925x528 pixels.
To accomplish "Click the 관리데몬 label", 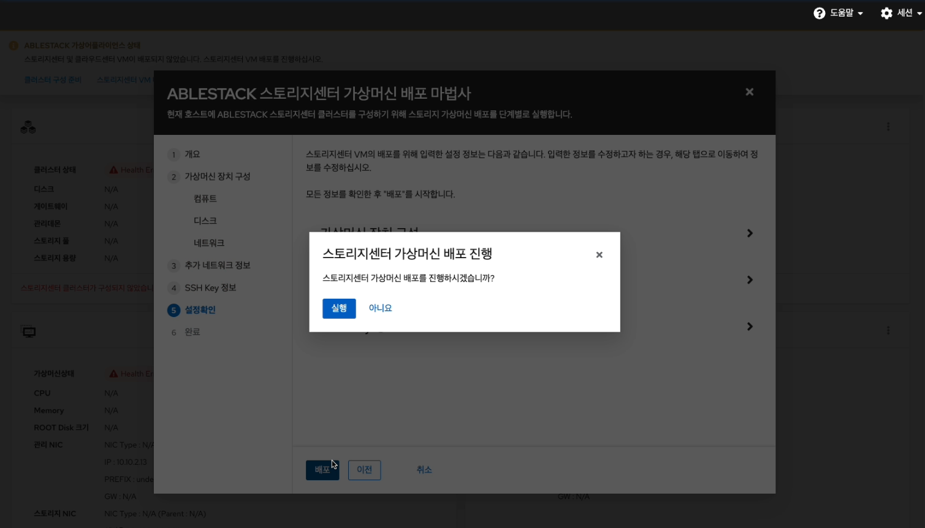I will click(x=47, y=224).
